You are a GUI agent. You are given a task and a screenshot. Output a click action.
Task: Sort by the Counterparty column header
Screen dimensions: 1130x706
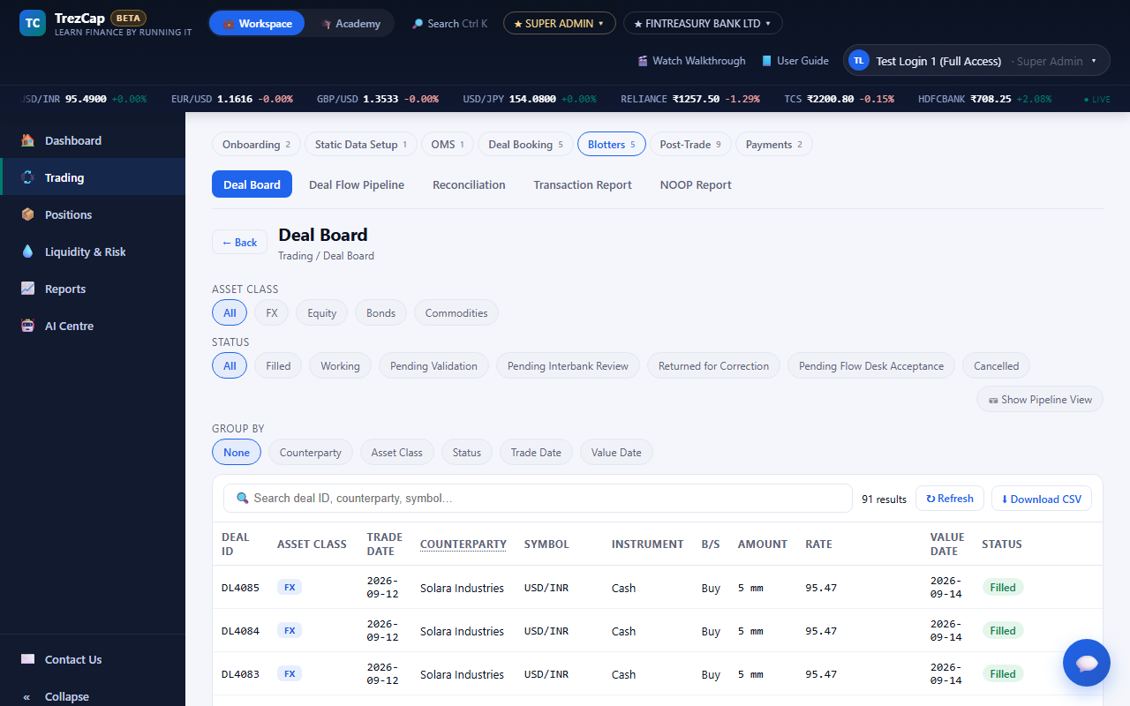(x=463, y=545)
